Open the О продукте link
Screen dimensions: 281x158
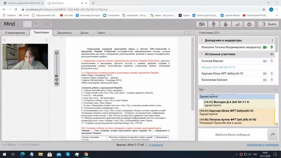156,145
